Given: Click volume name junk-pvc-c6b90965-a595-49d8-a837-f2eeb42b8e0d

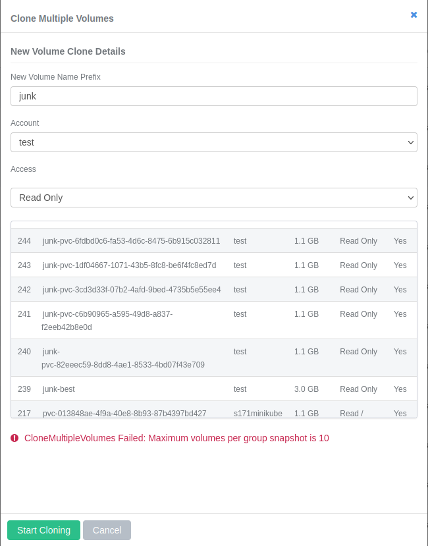Looking at the screenshot, I should coord(107,321).
